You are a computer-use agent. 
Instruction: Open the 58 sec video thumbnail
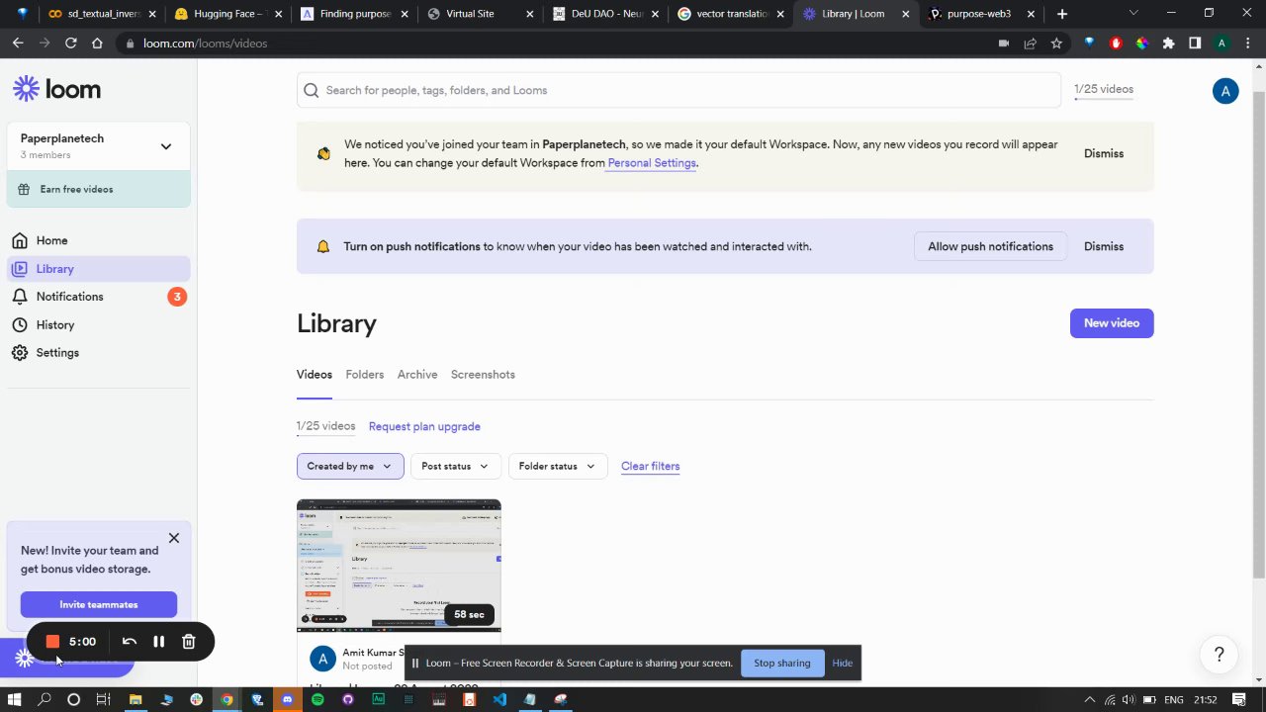(x=399, y=566)
